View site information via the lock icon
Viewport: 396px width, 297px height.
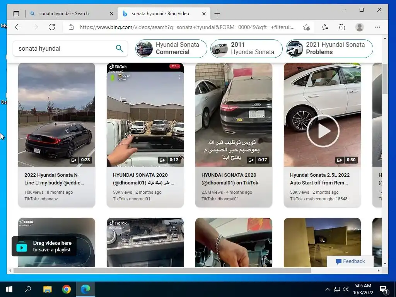[x=71, y=27]
